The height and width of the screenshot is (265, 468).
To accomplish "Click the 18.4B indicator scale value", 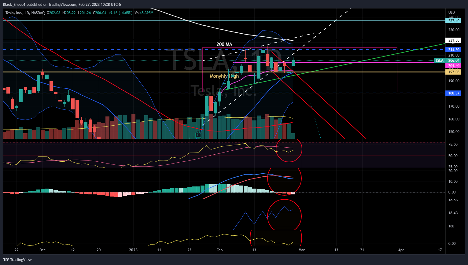I will coord(453,213).
